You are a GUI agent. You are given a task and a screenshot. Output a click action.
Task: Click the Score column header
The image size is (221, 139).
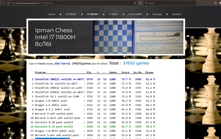(125, 72)
